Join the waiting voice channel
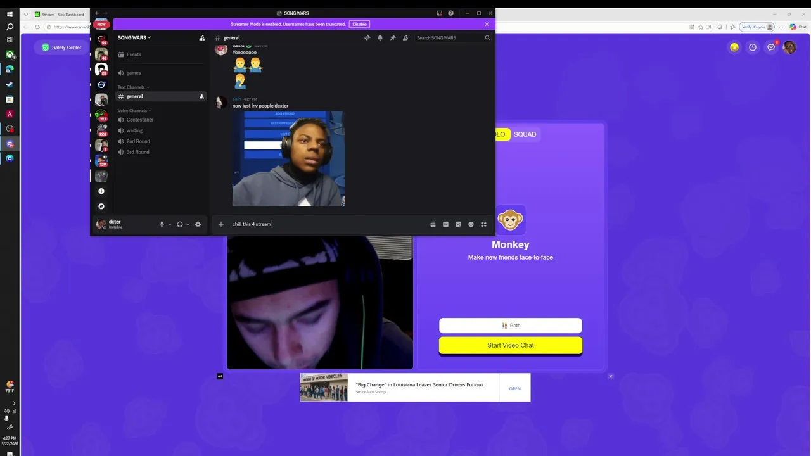This screenshot has width=811, height=456. [x=160, y=130]
